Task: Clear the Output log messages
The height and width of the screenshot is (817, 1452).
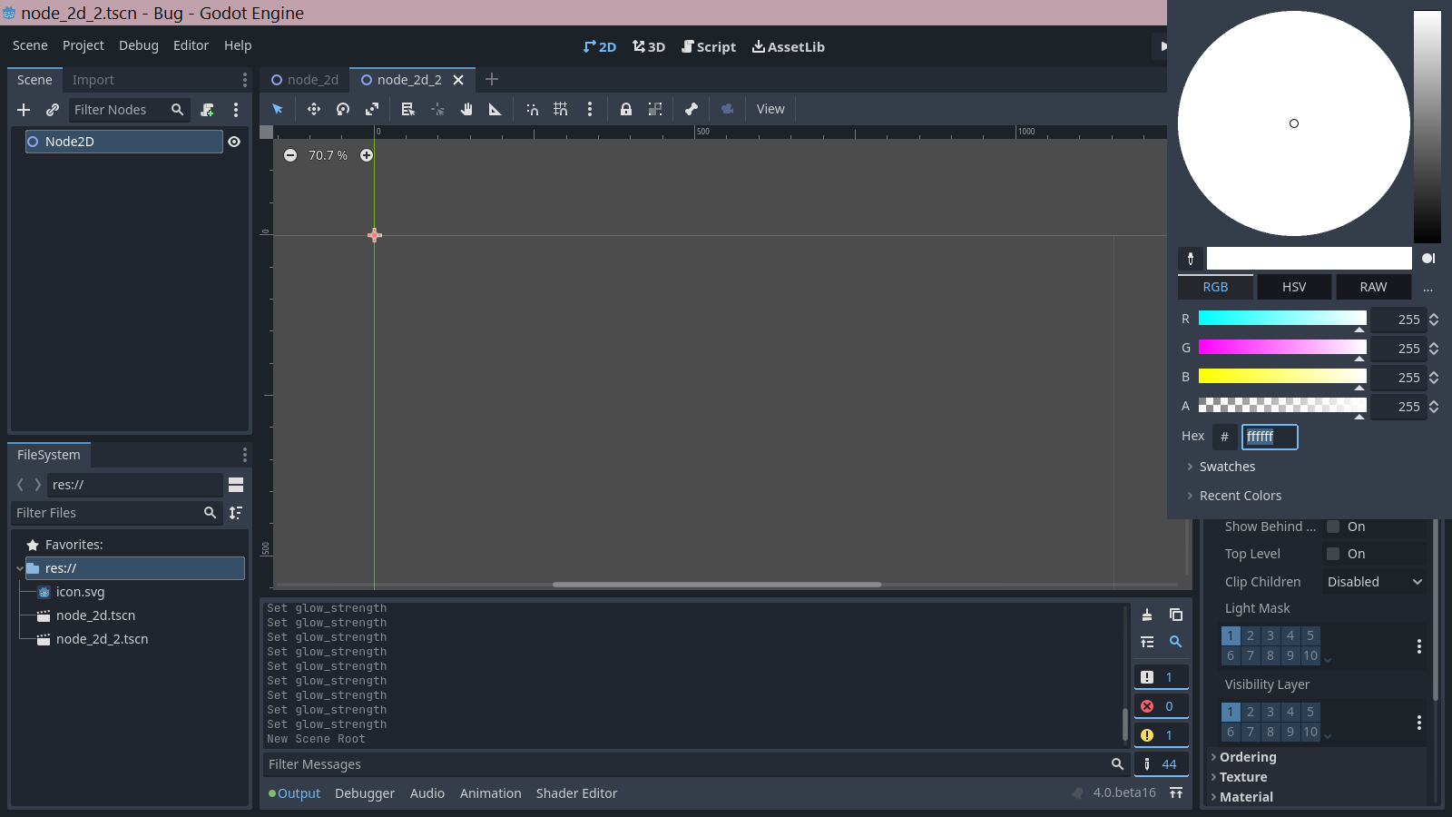Action: coord(1147,615)
